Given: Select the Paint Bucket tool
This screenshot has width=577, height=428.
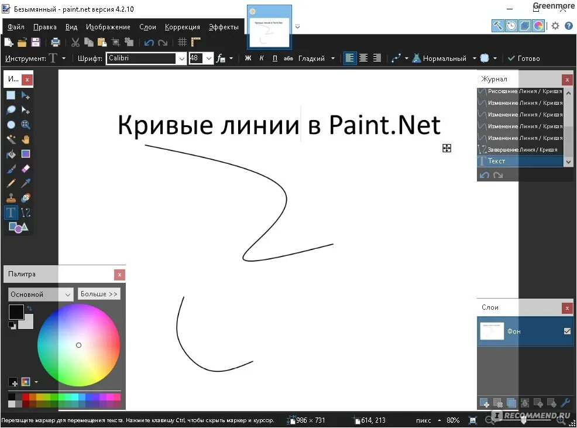Looking at the screenshot, I should (11, 154).
